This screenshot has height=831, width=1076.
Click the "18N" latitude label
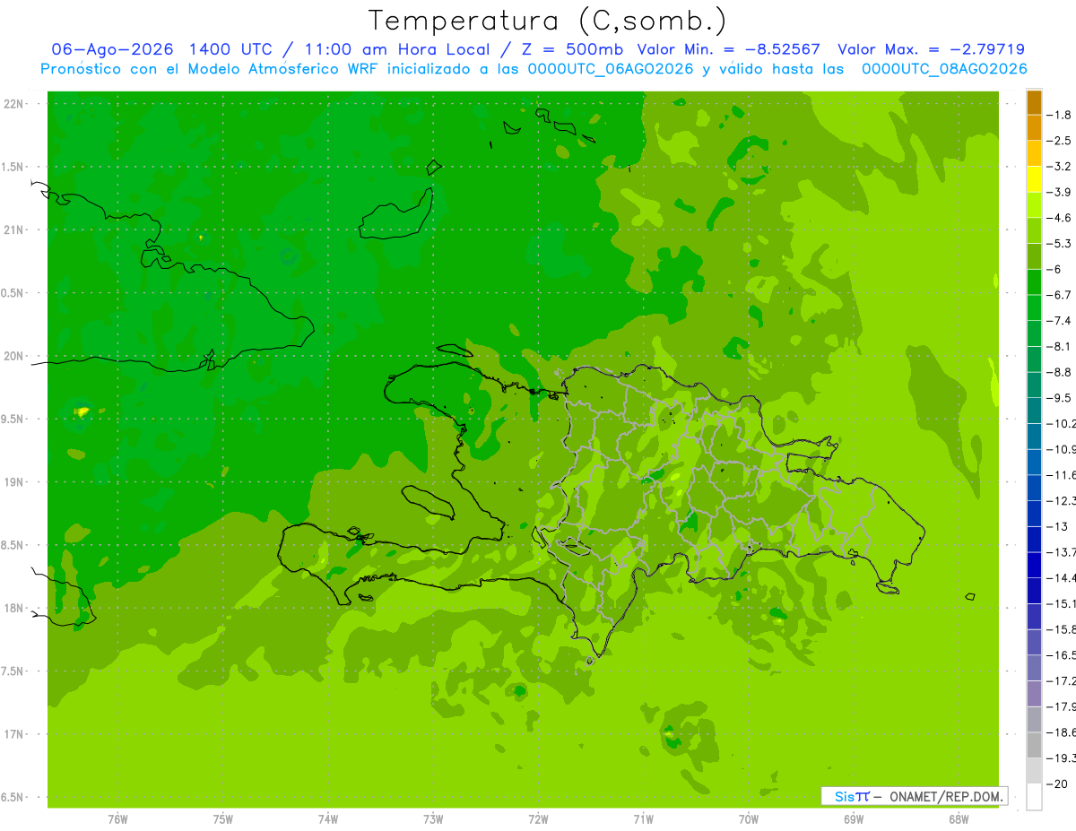(x=13, y=609)
